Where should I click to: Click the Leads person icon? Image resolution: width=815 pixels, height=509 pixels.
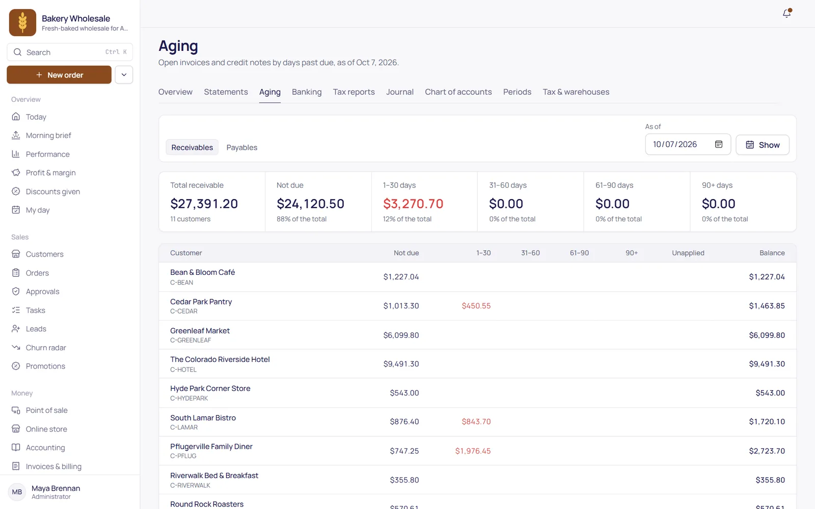(x=16, y=329)
